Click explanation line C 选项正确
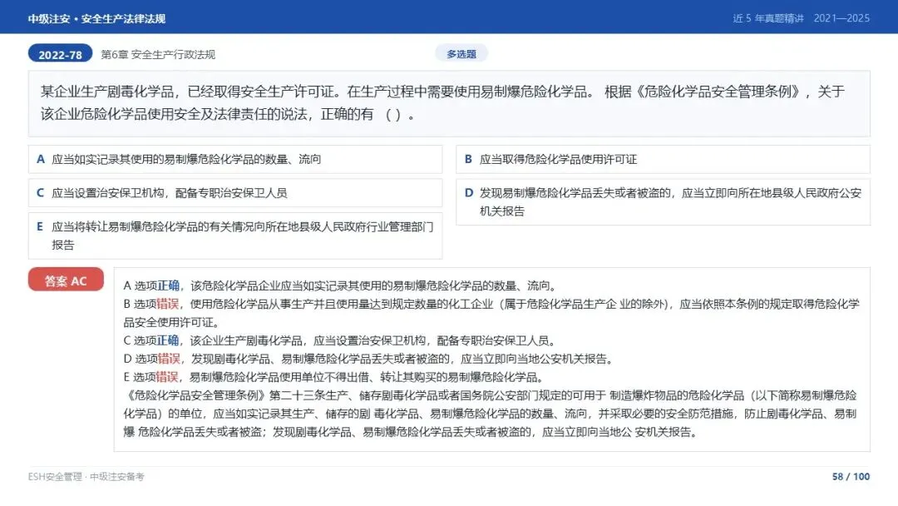 coord(340,340)
